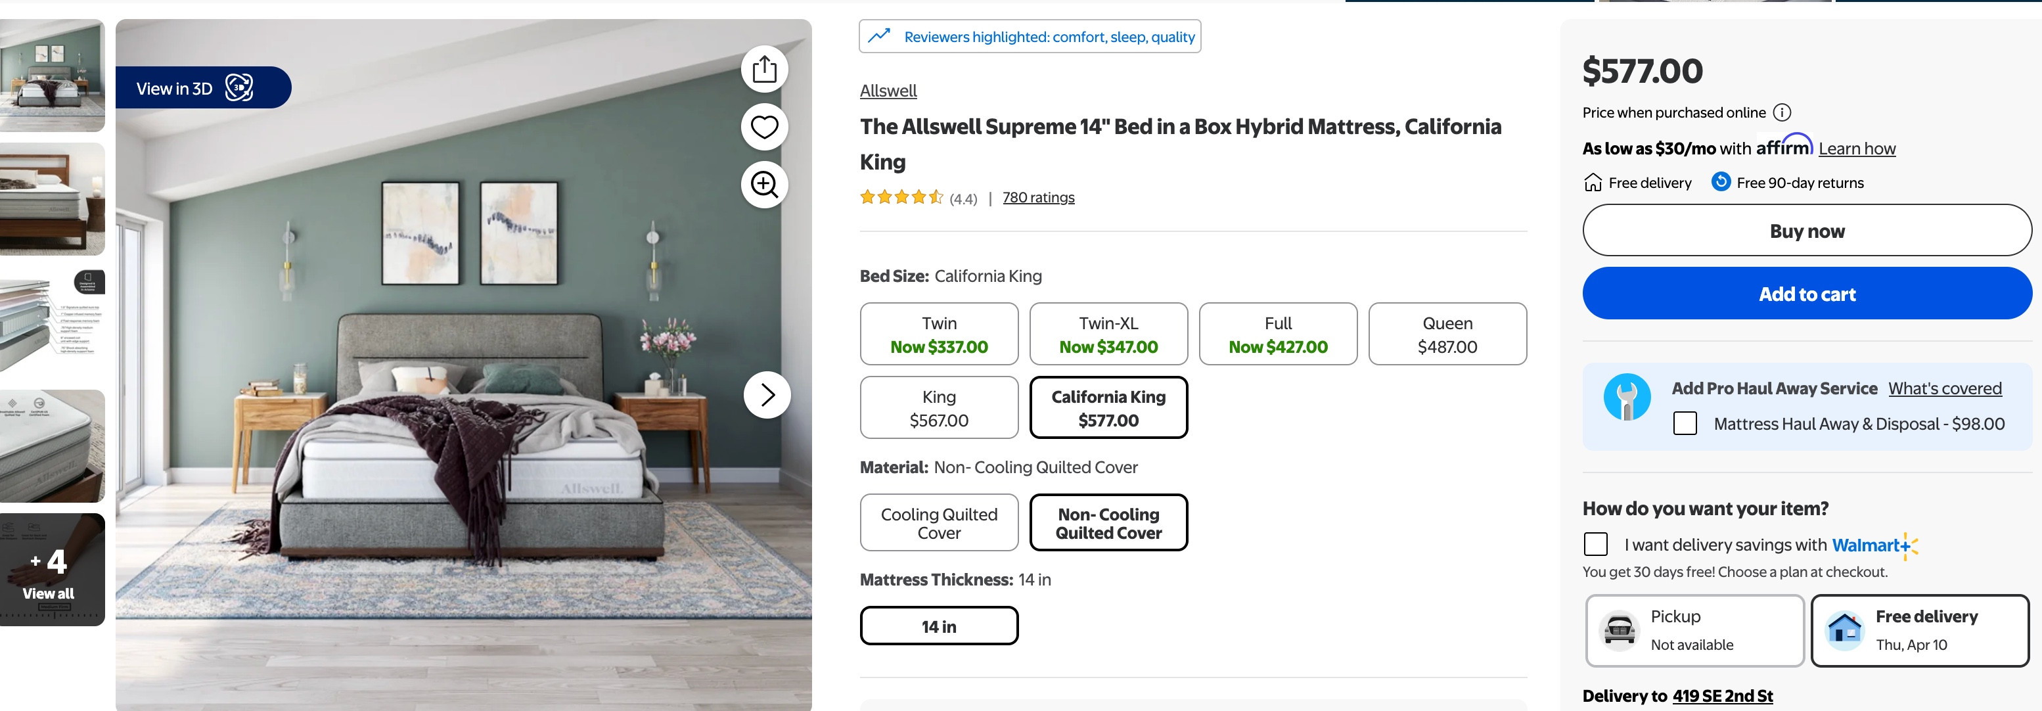The width and height of the screenshot is (2042, 711).
Task: Open the delivery address 419 SE 2nd St
Action: point(1722,696)
